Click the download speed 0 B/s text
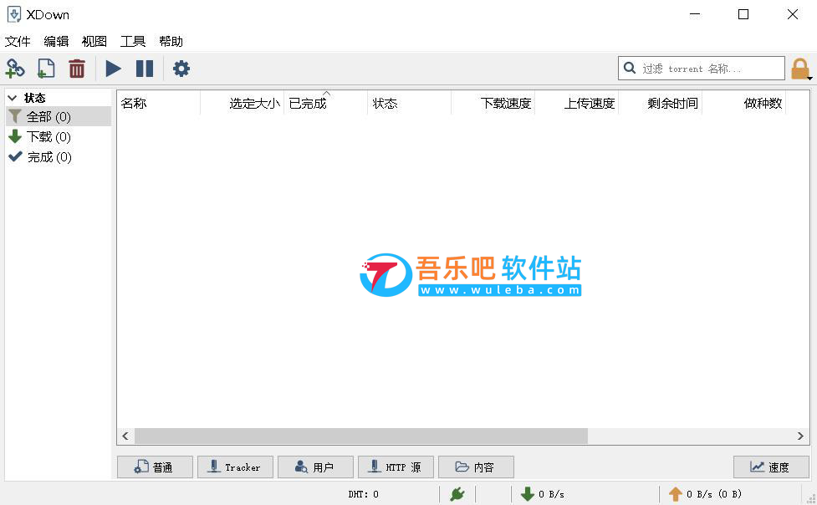The height and width of the screenshot is (505, 817). pyautogui.click(x=551, y=494)
